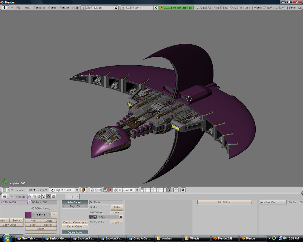Open the buttons window type selector
Image resolution: width=303 pixels, height=242 pixels.
click(x=5, y=197)
